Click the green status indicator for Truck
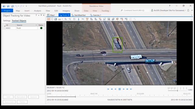Viewport: 195px width, 109px height. (x=41, y=28)
